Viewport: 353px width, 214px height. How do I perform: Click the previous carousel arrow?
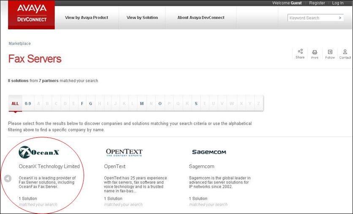(x=8, y=179)
